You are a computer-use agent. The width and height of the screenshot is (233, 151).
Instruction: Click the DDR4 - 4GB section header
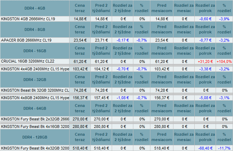click(x=35, y=8)
